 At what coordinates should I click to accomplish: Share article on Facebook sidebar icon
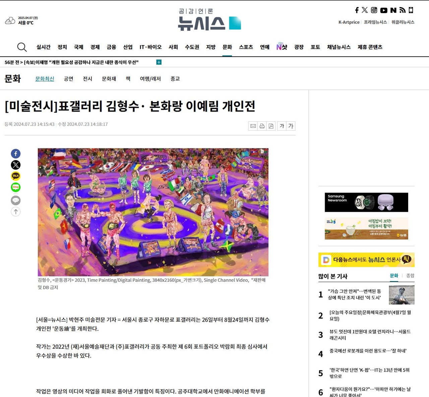tap(16, 153)
